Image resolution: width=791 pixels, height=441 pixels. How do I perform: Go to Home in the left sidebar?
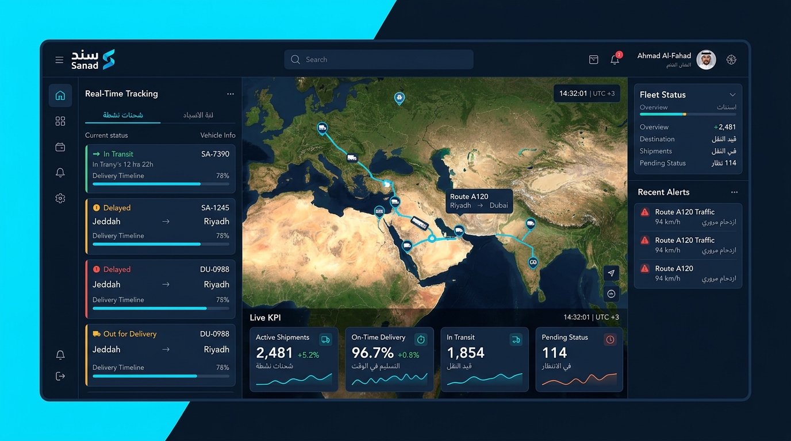60,95
